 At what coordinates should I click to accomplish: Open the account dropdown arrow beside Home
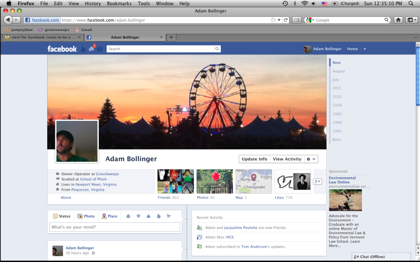[365, 49]
